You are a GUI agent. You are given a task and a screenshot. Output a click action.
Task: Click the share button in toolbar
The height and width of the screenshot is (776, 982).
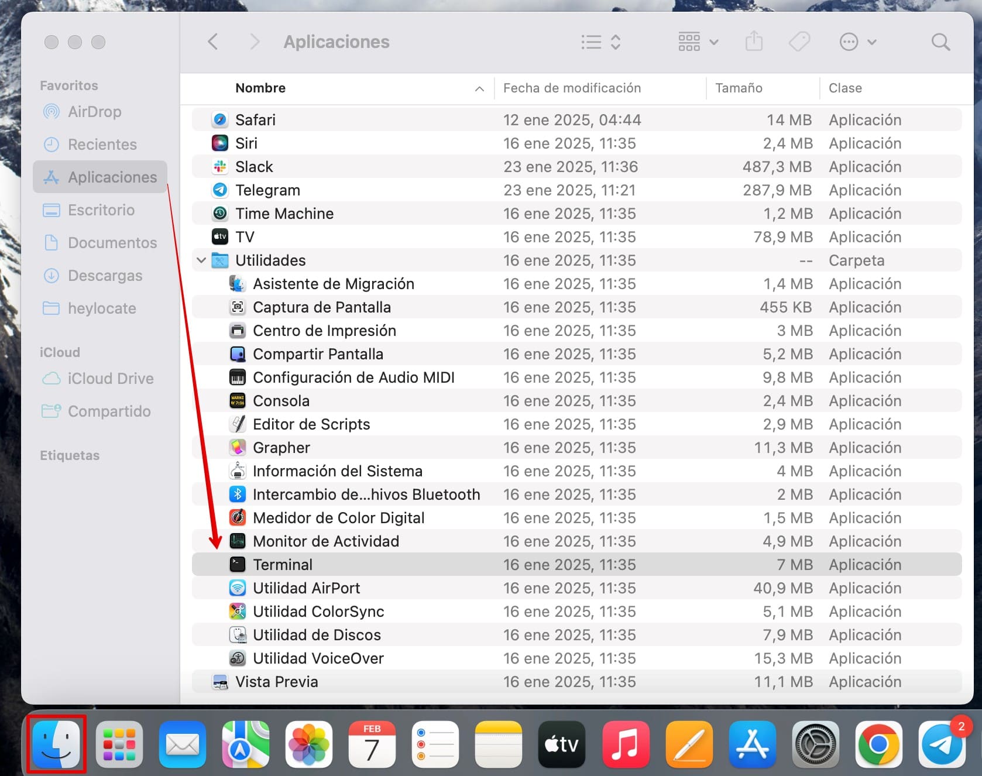(754, 42)
